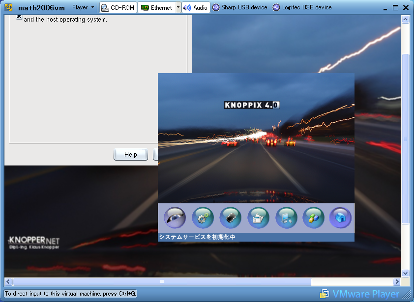Screen dimensions: 414x302
Task: Click the KNOPPIX 4.0 title label
Action: point(252,105)
